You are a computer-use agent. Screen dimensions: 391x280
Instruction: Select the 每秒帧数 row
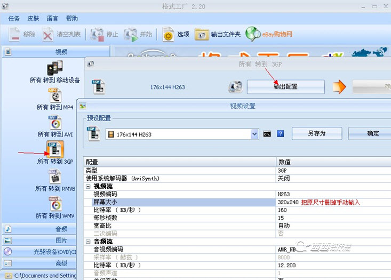pyautogui.click(x=237, y=218)
